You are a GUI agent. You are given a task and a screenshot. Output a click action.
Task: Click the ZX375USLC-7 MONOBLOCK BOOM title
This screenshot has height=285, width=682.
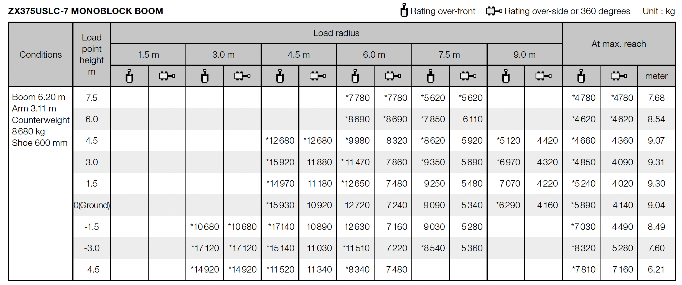[86, 11]
